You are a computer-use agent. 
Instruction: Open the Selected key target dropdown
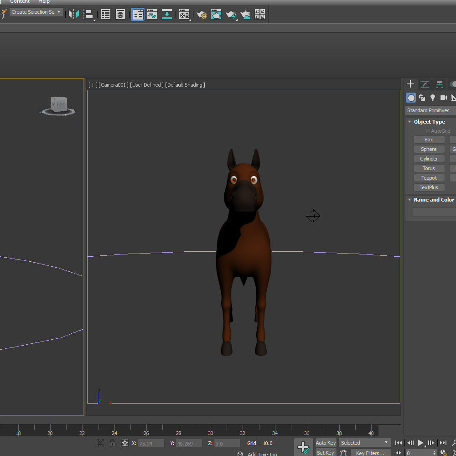(364, 443)
